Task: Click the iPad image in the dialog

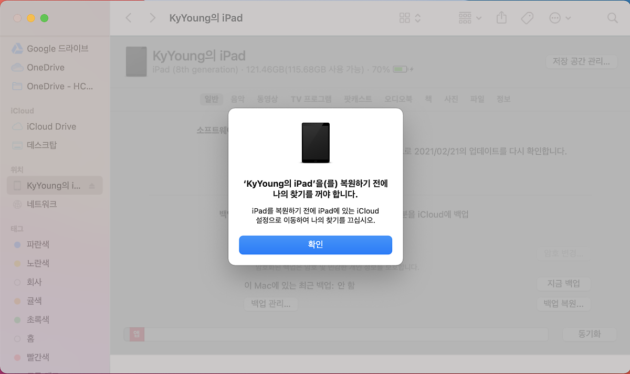Action: click(316, 143)
